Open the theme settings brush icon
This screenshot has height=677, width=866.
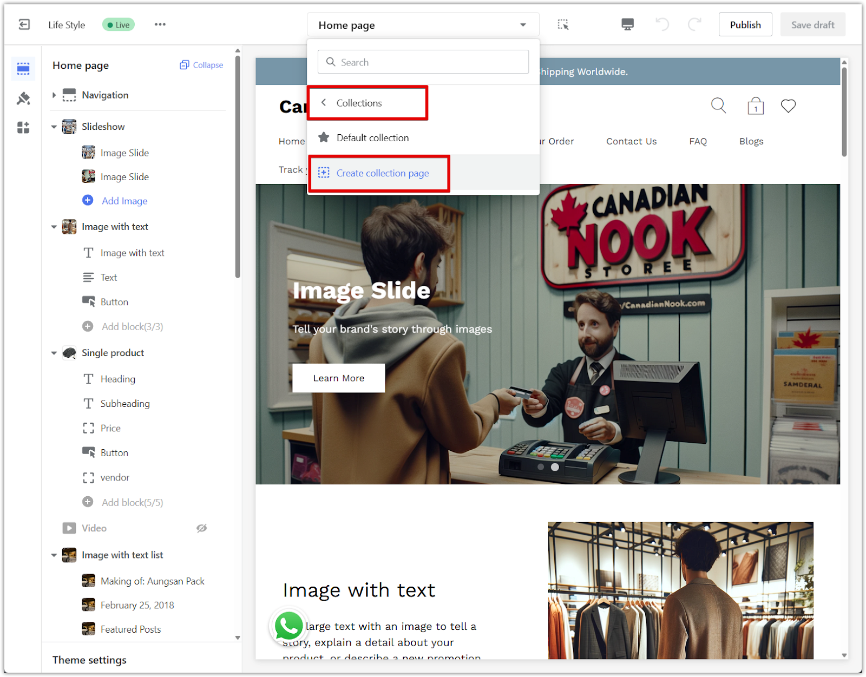pos(23,98)
